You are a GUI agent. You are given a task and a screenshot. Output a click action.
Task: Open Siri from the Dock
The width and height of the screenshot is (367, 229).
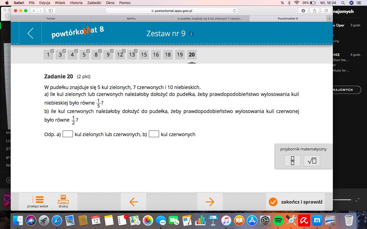click(31, 220)
